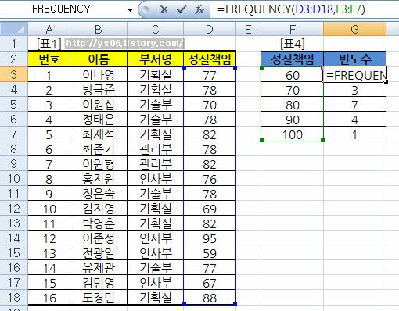This screenshot has height=311, width=399.
Task: Click cell G3 with =FREQUEN formula
Action: click(354, 75)
